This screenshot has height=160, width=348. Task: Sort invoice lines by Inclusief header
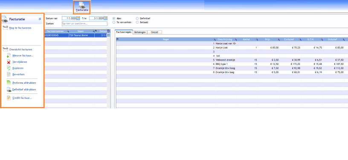point(333,39)
